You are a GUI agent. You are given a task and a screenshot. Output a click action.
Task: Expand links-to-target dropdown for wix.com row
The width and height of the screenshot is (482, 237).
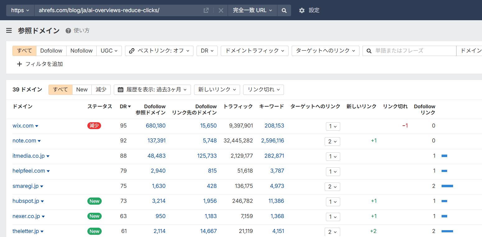coord(333,126)
